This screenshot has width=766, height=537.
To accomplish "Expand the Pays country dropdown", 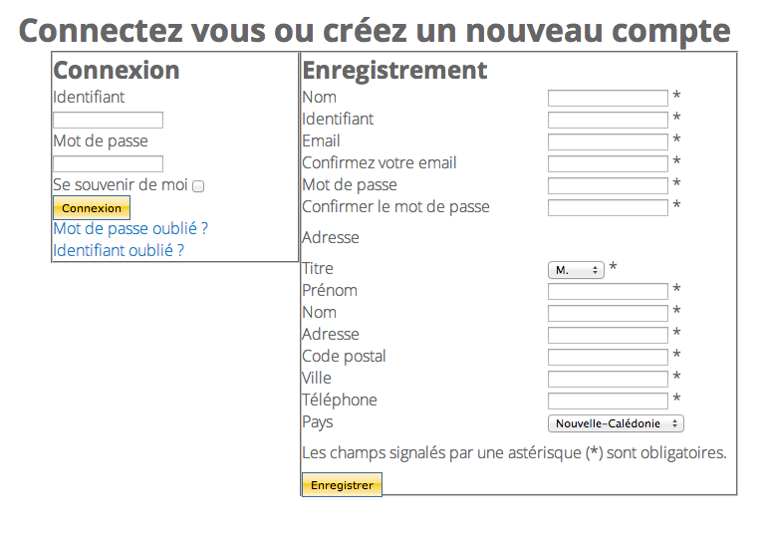I will click(x=616, y=423).
